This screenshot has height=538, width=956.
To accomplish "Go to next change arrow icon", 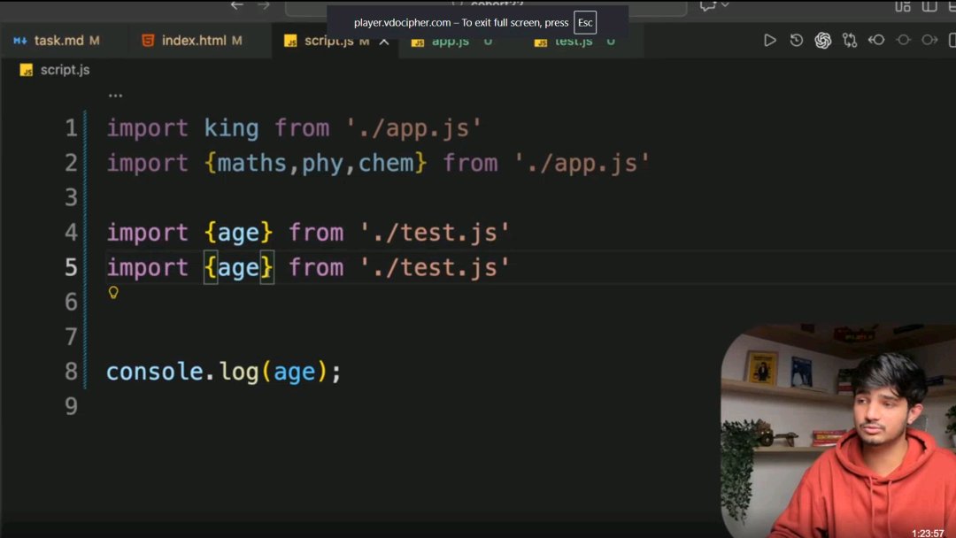I will [929, 40].
